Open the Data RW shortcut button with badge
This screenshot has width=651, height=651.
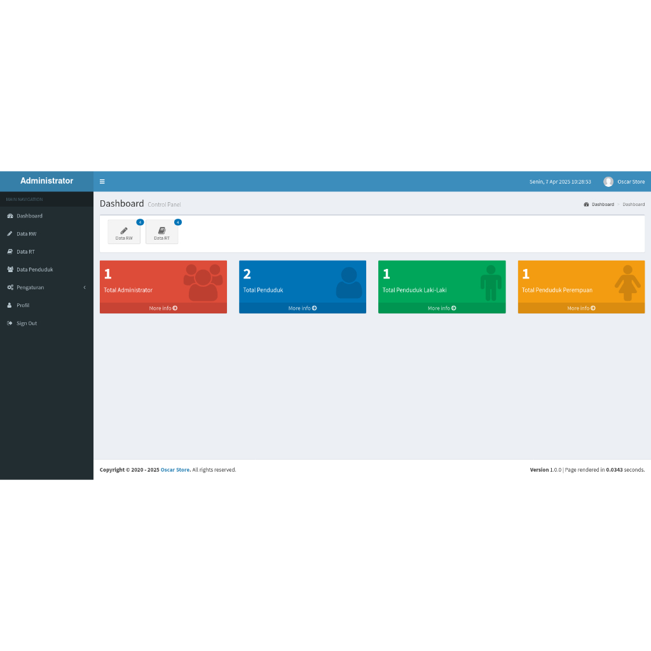[x=124, y=231]
